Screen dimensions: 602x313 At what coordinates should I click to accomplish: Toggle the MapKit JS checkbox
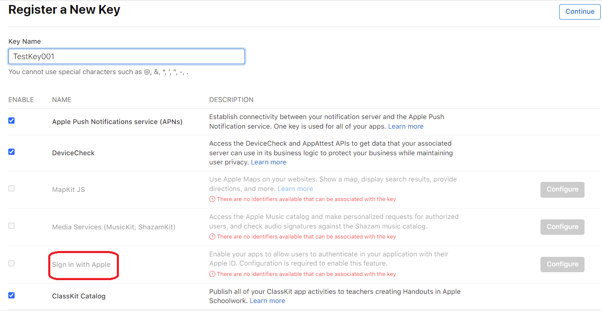coord(12,189)
